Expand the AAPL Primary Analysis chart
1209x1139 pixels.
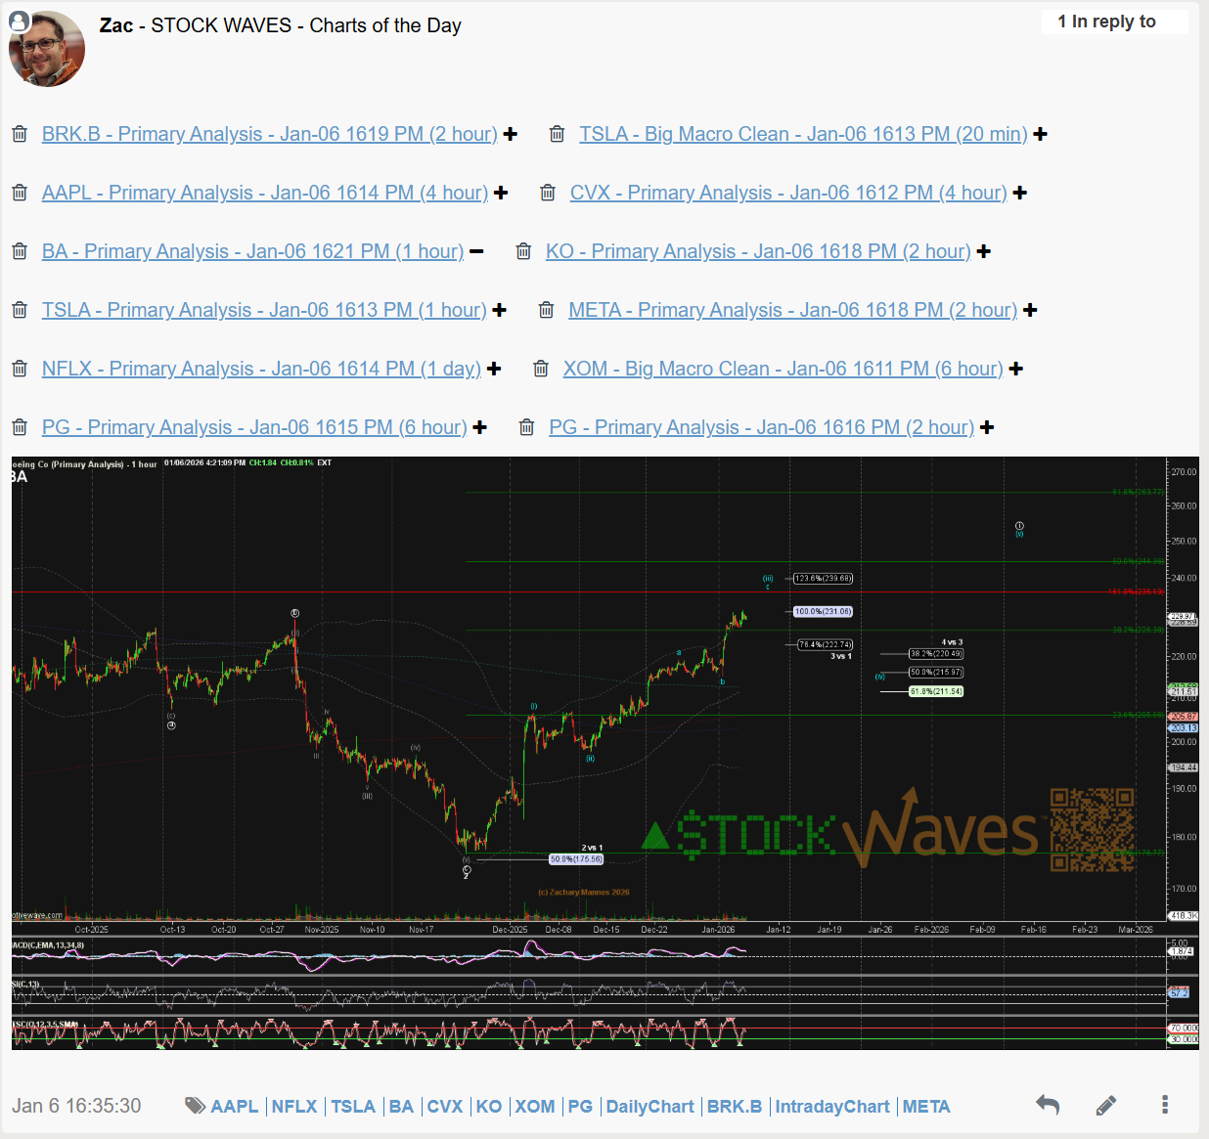[x=501, y=193]
